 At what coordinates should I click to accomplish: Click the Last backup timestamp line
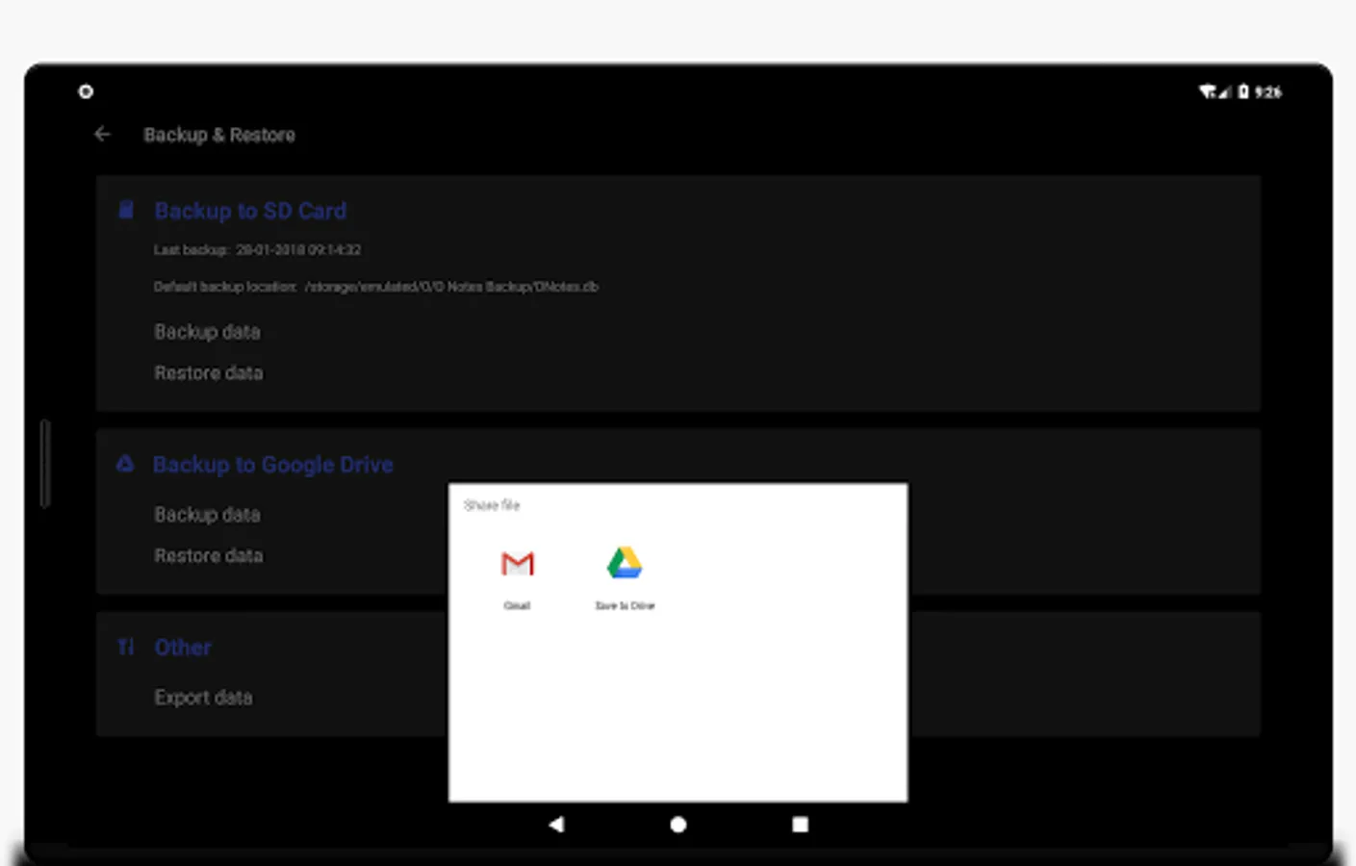[257, 250]
